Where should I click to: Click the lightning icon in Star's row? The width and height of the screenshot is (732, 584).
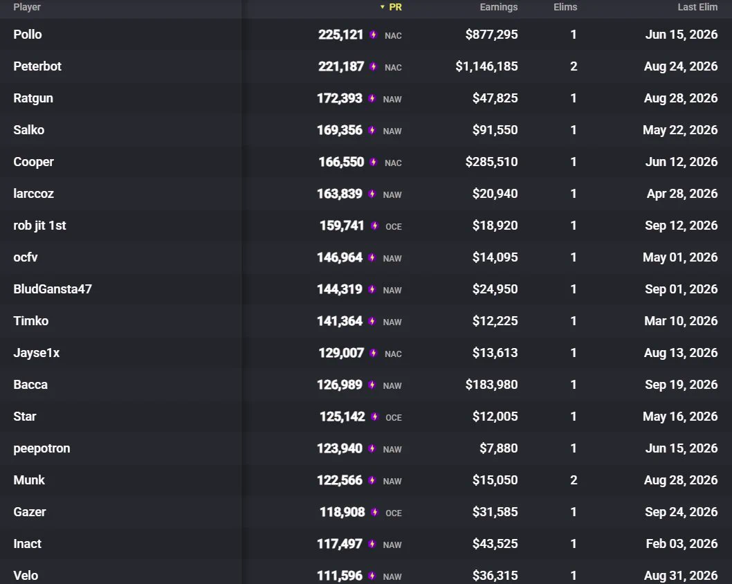pyautogui.click(x=374, y=417)
